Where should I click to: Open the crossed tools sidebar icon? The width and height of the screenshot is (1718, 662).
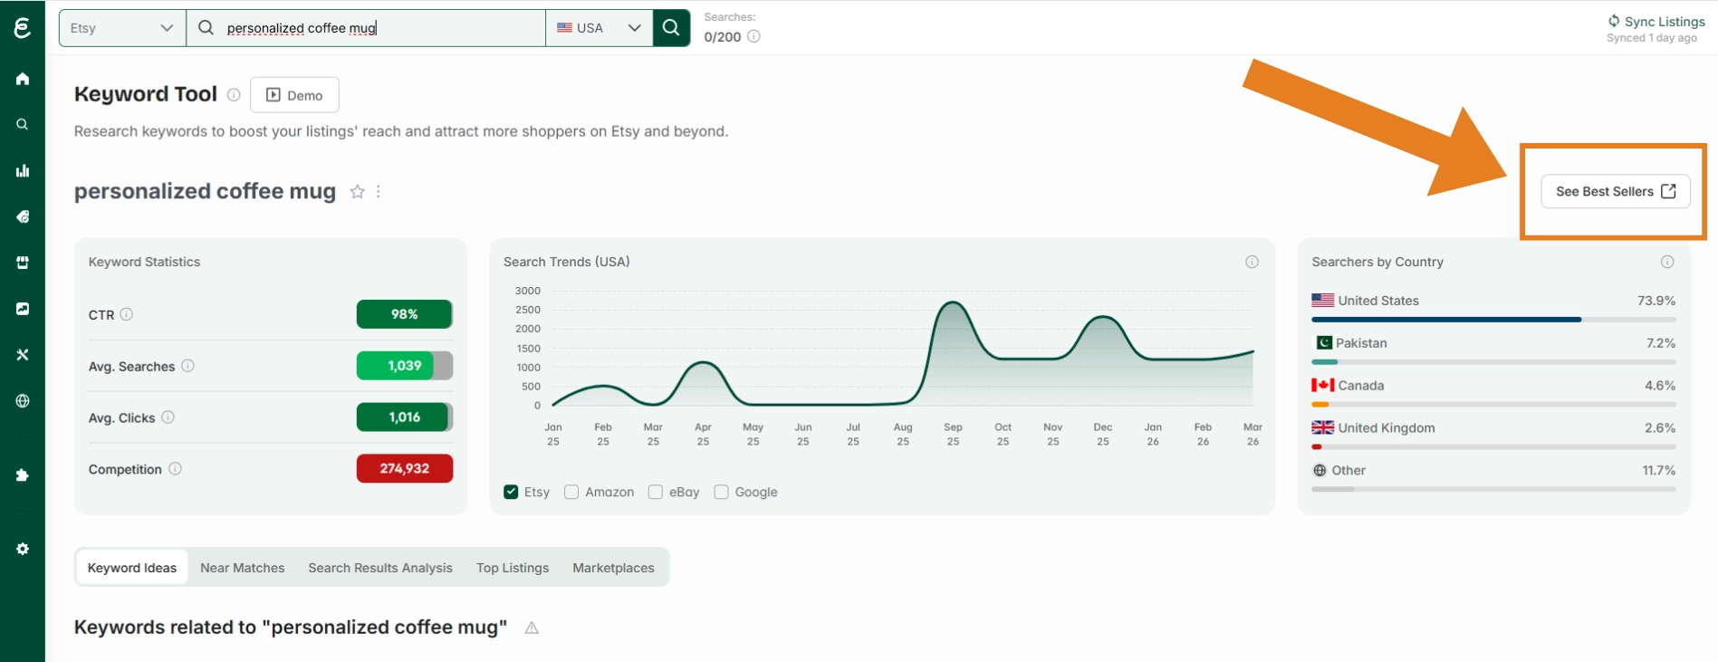[23, 354]
